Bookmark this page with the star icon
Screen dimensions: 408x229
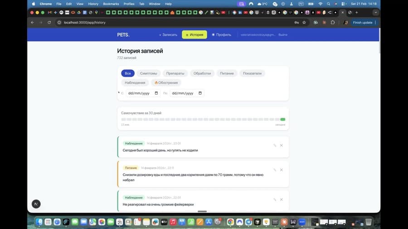point(304,23)
